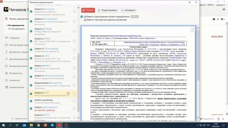Image resolution: width=228 pixels, height=128 pixels.
Task: Open the superuser dropdown in main window
Action: 220,5
